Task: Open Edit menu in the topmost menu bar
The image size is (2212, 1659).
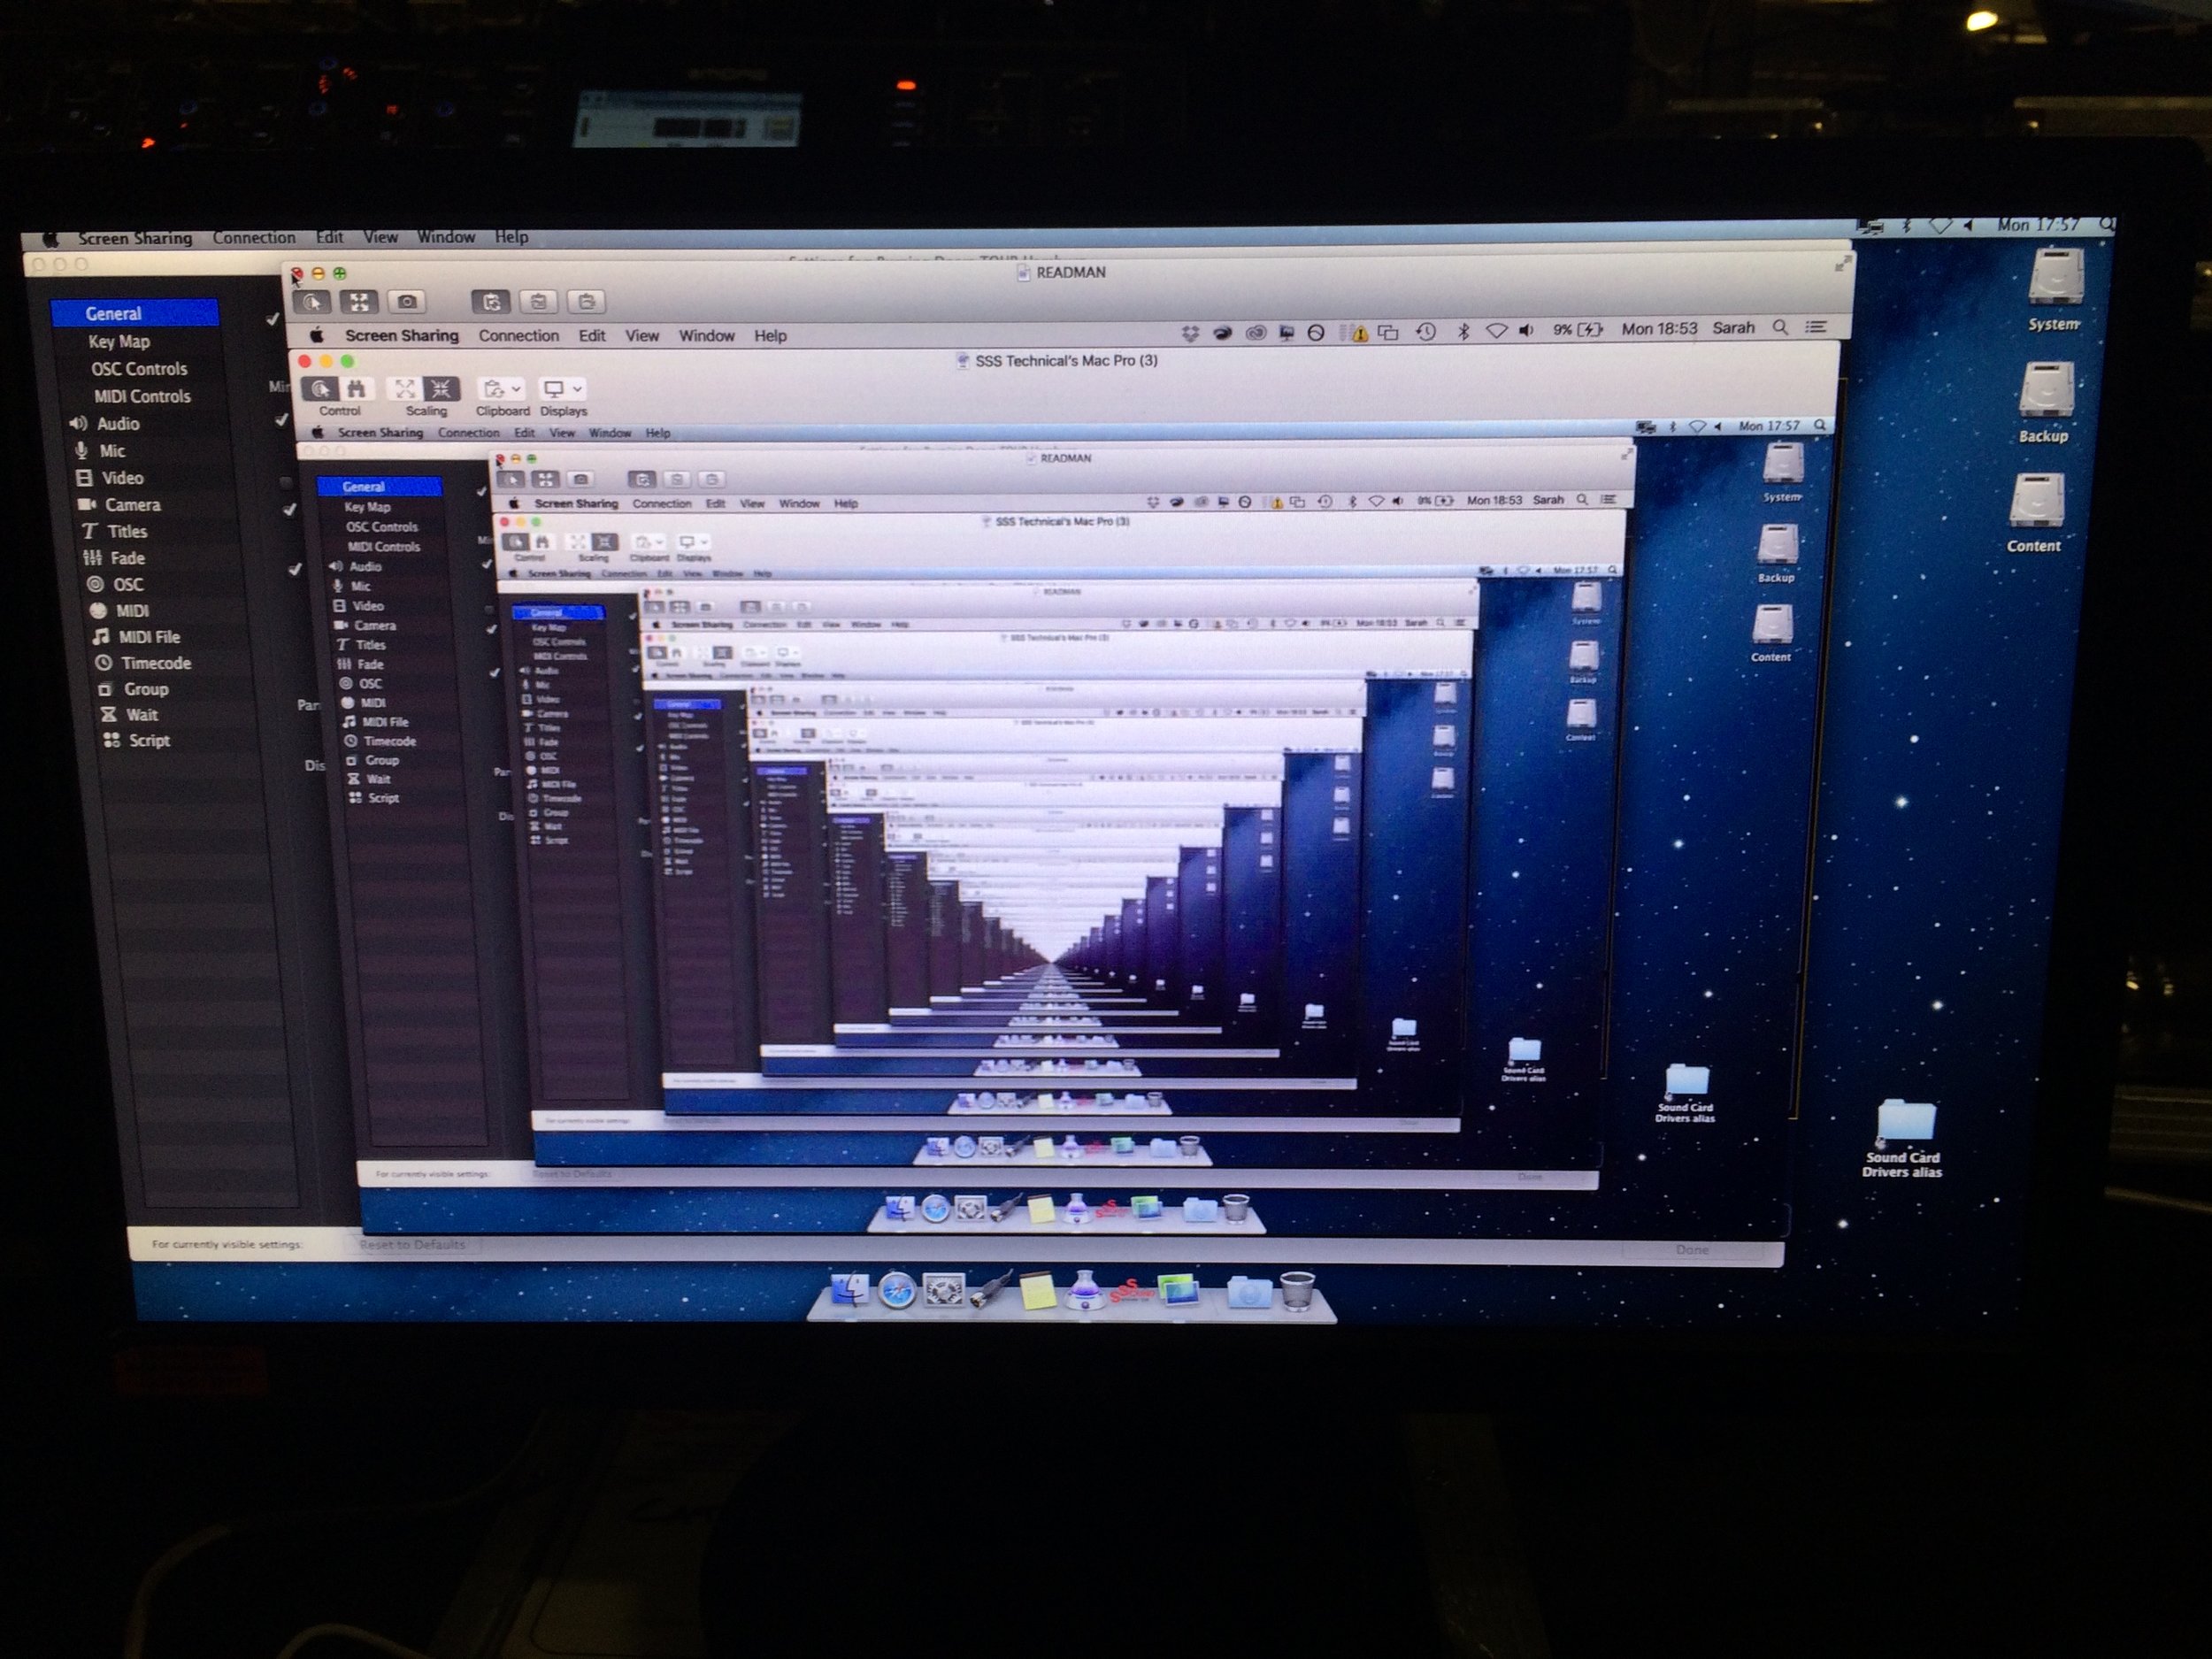Action: [x=329, y=237]
